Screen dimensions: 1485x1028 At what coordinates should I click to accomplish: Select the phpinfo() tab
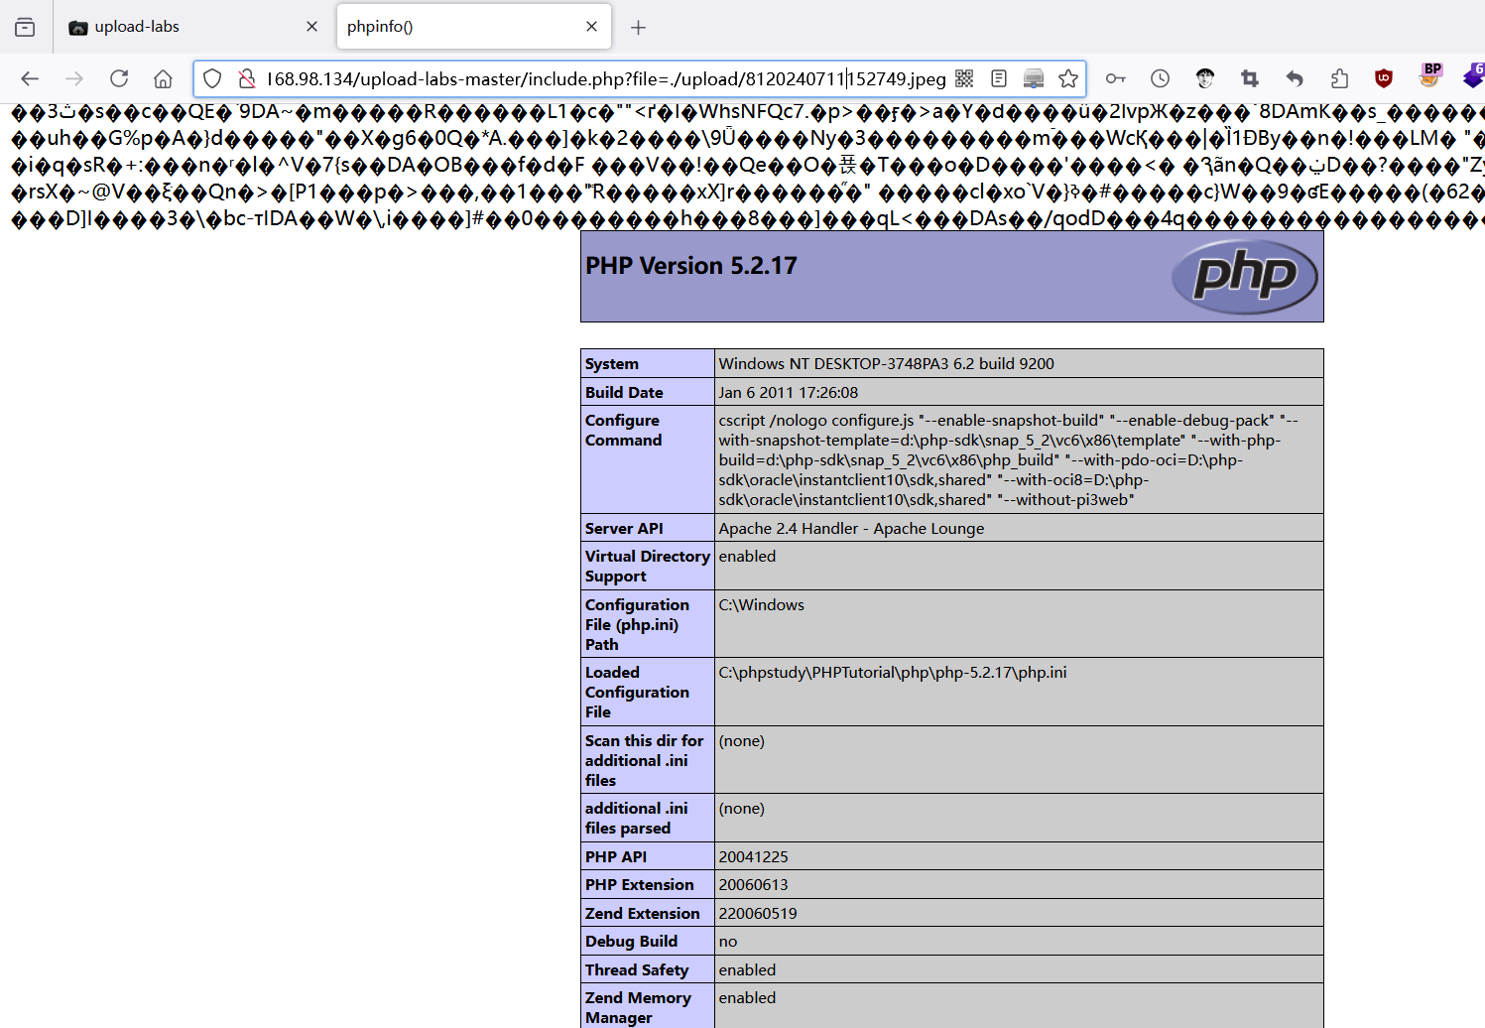coord(474,27)
